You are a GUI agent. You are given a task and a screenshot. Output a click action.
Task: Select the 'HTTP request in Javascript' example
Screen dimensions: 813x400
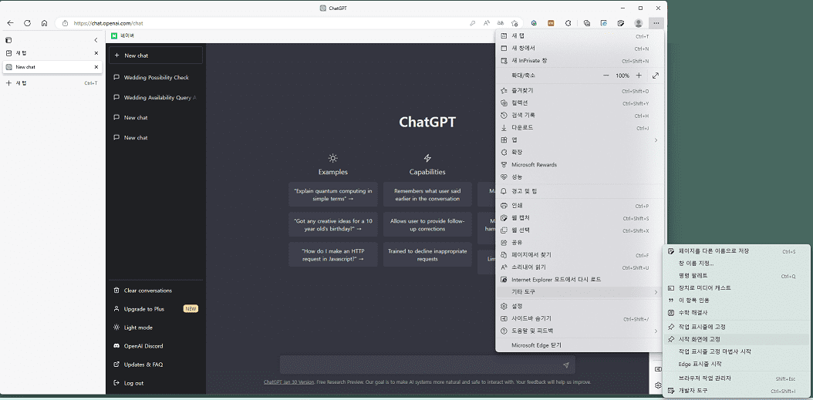(x=333, y=254)
